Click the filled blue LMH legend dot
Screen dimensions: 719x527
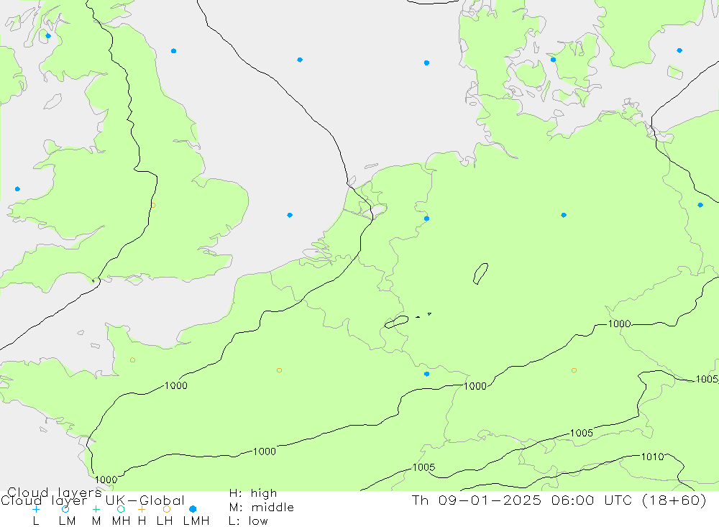point(193,509)
